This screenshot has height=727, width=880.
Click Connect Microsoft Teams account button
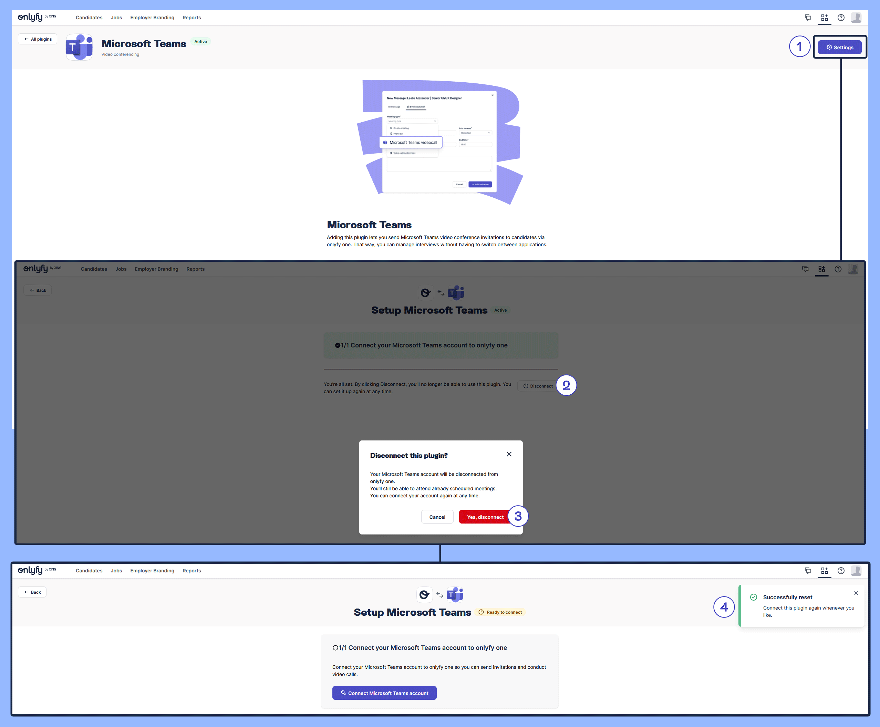pyautogui.click(x=384, y=693)
